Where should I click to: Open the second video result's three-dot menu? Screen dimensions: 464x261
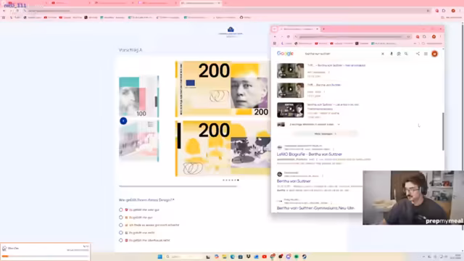[x=324, y=92]
